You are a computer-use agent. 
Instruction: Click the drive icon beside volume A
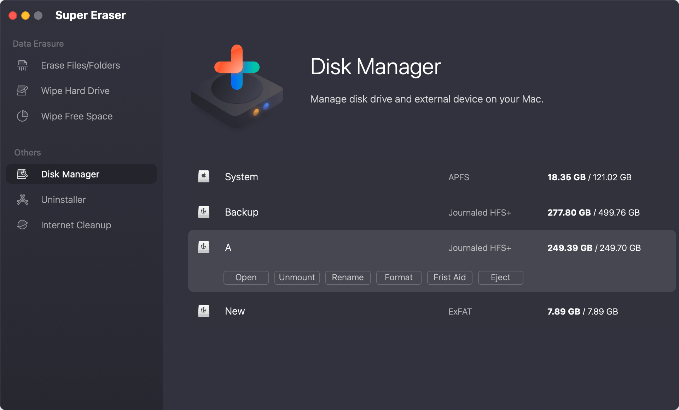coord(203,247)
